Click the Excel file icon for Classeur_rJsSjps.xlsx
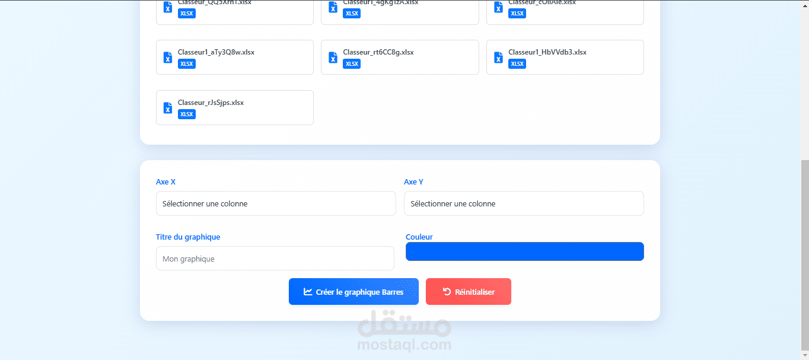The height and width of the screenshot is (360, 809). [x=168, y=108]
